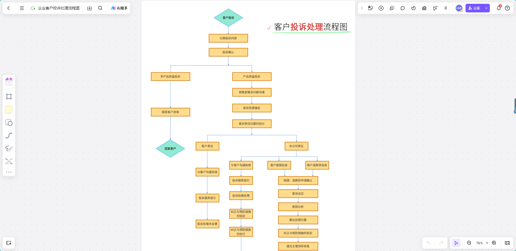Click the purple 分享 share button
The width and height of the screenshot is (516, 251).
coord(474,8)
